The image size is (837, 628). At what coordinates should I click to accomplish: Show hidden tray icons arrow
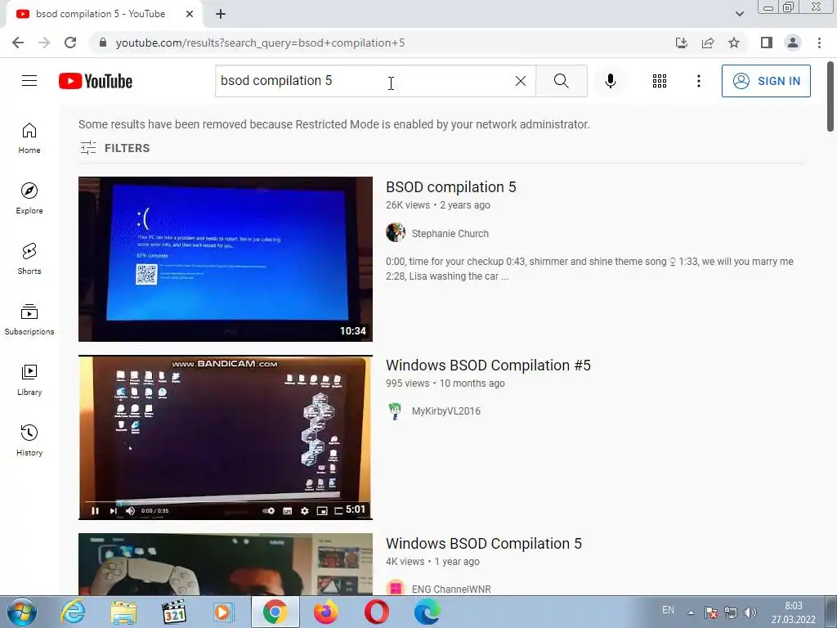coord(691,612)
